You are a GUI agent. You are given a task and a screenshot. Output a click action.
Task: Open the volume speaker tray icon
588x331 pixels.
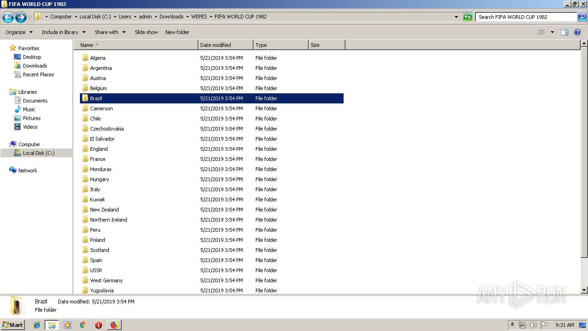point(533,325)
